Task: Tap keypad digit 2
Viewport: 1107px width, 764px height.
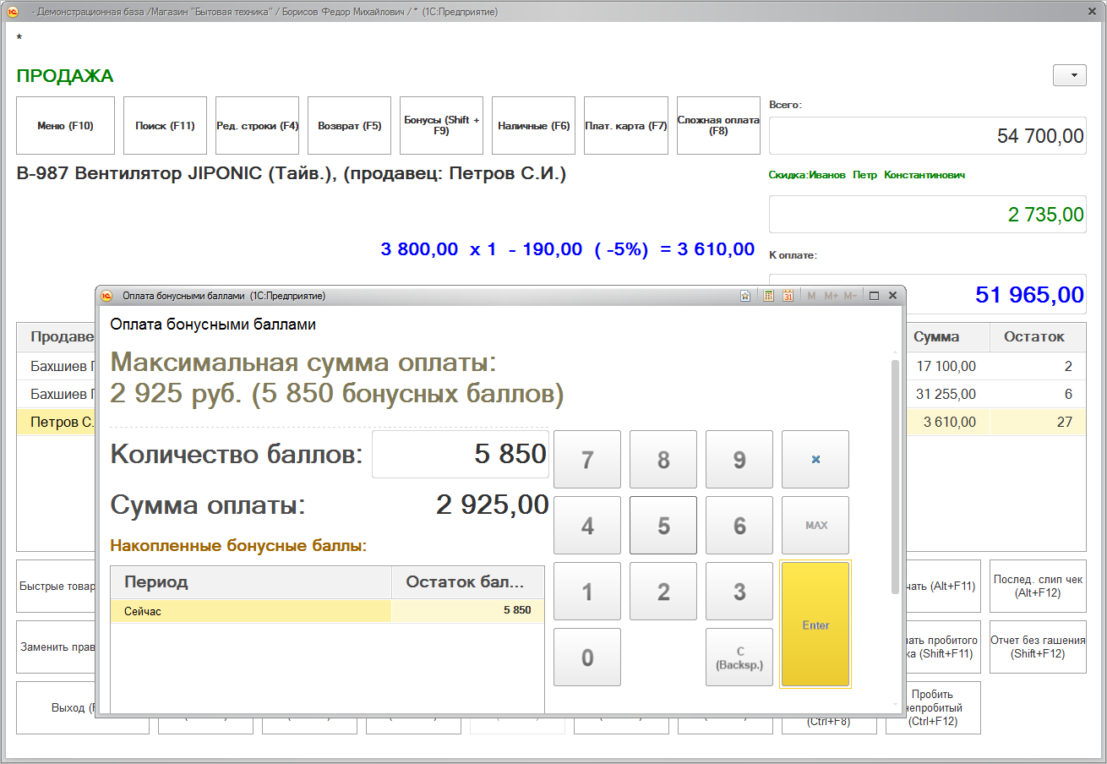Action: (663, 592)
